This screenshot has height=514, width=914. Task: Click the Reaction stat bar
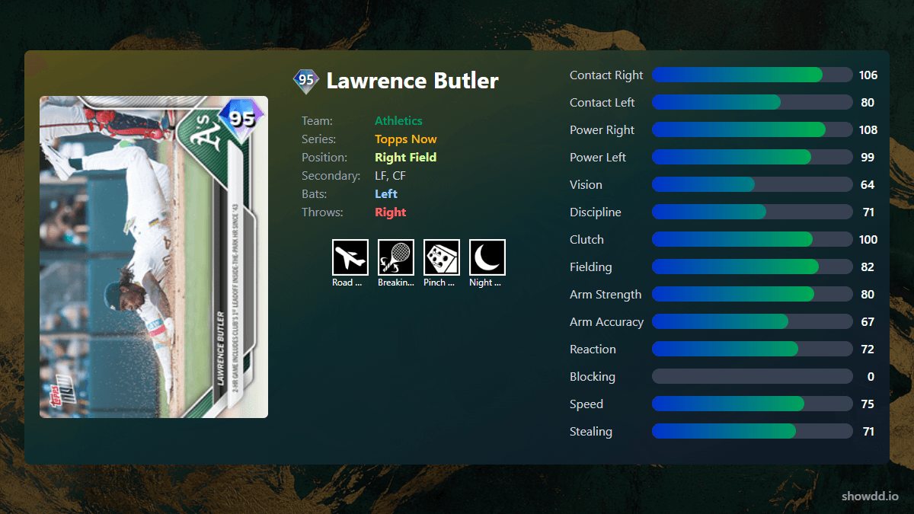(753, 349)
